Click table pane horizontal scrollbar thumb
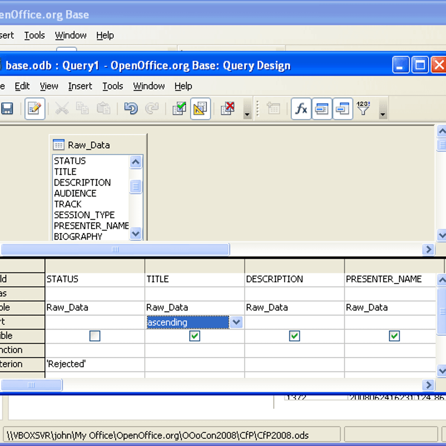This screenshot has width=446, height=446. [x=115, y=249]
